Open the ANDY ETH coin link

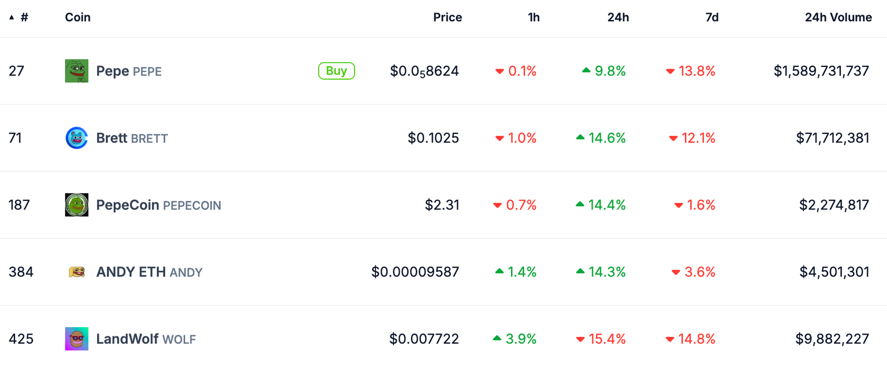149,272
